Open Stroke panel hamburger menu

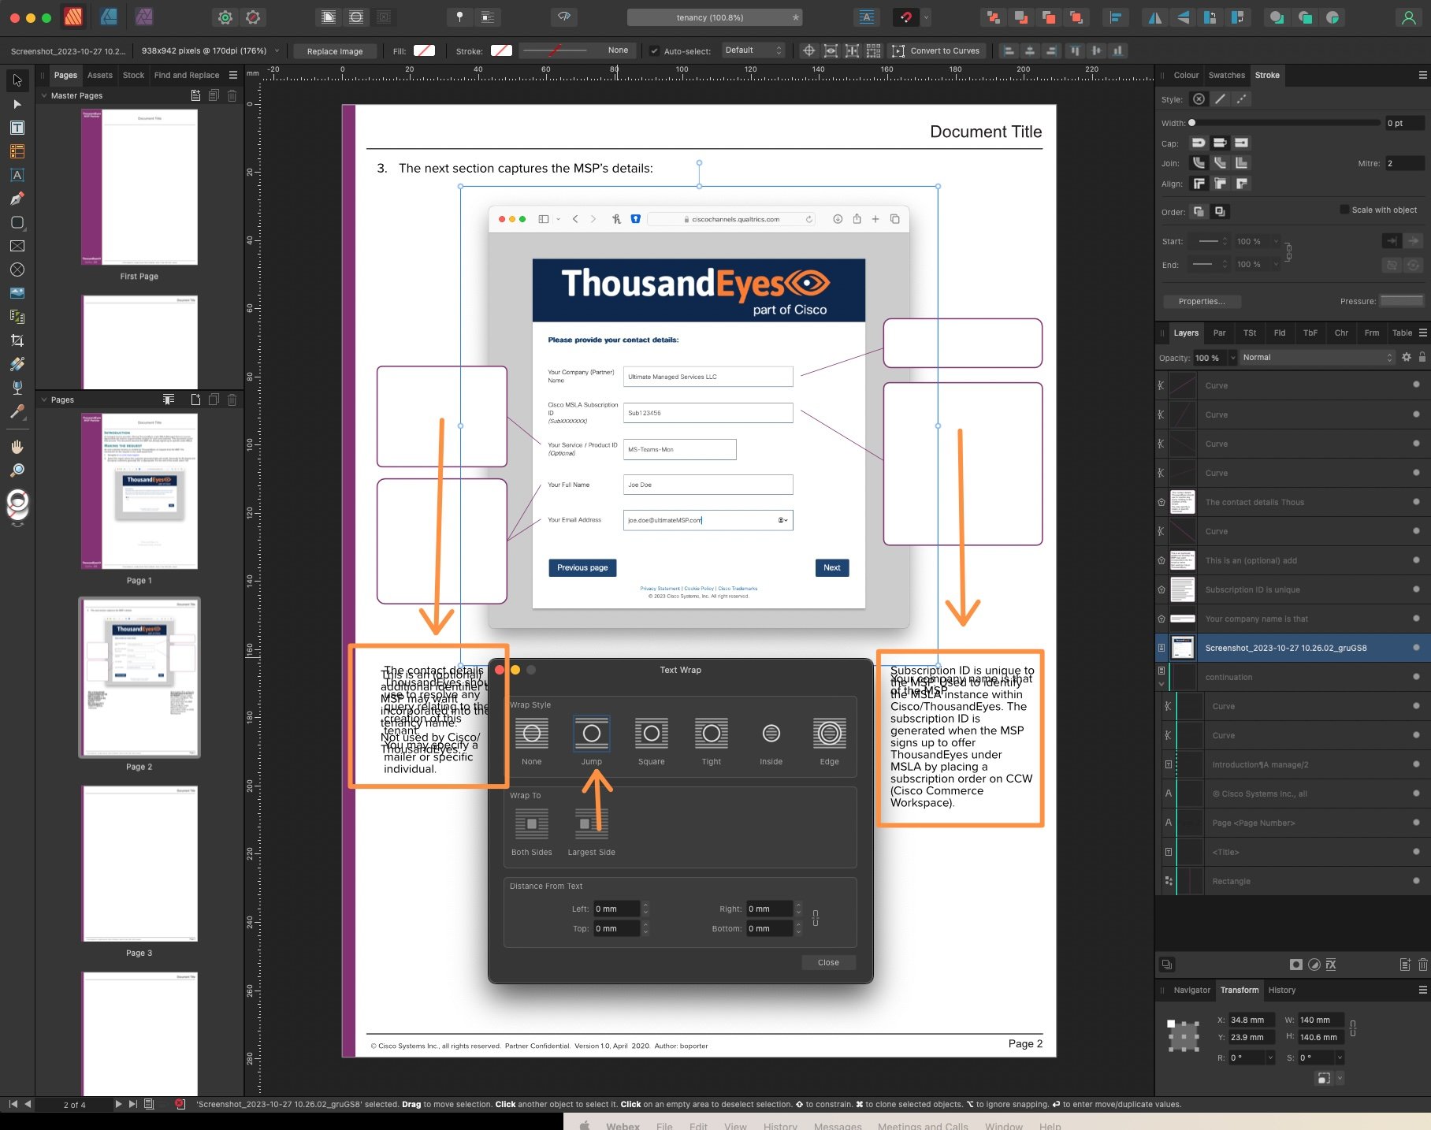[x=1422, y=75]
